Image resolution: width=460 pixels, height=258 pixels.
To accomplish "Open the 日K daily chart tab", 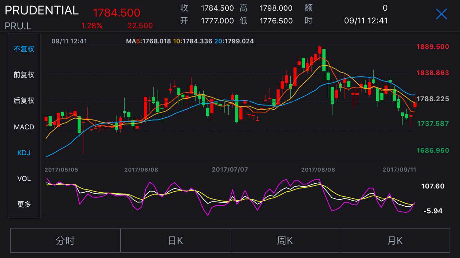I will coord(175,240).
